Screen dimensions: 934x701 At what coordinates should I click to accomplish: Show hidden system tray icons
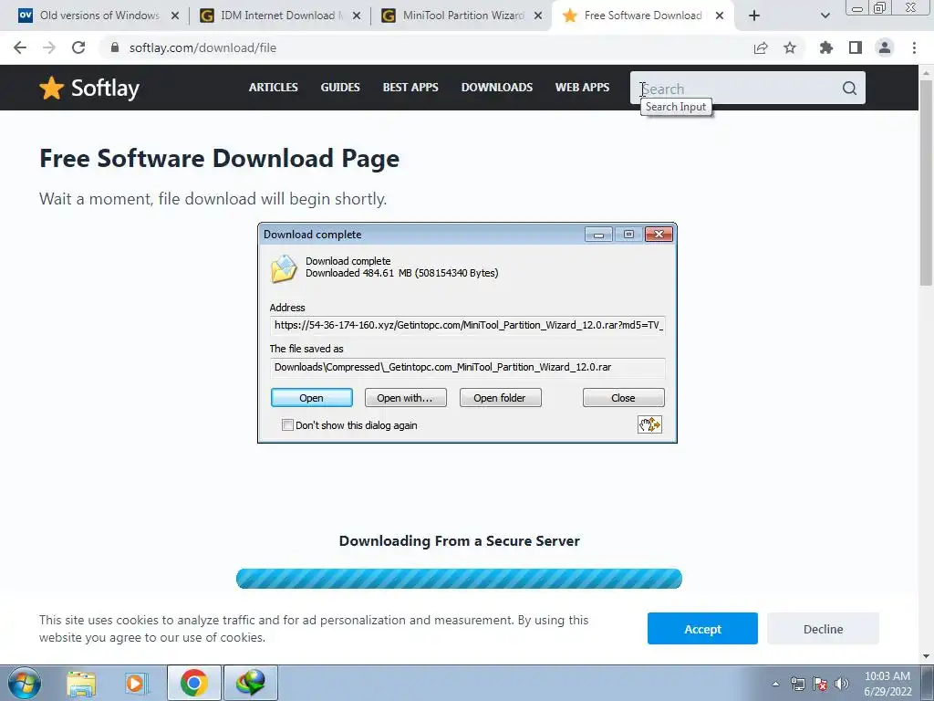[x=775, y=684]
